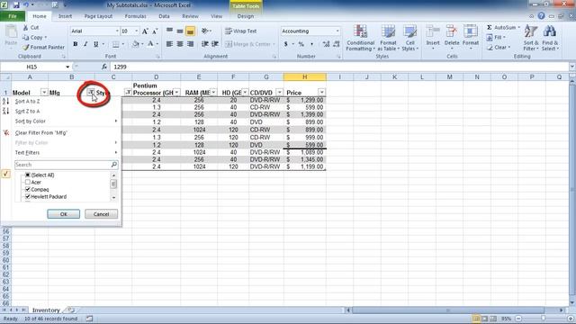Align text left in the Alignment group
The height and width of the screenshot is (324, 576).
point(169,44)
